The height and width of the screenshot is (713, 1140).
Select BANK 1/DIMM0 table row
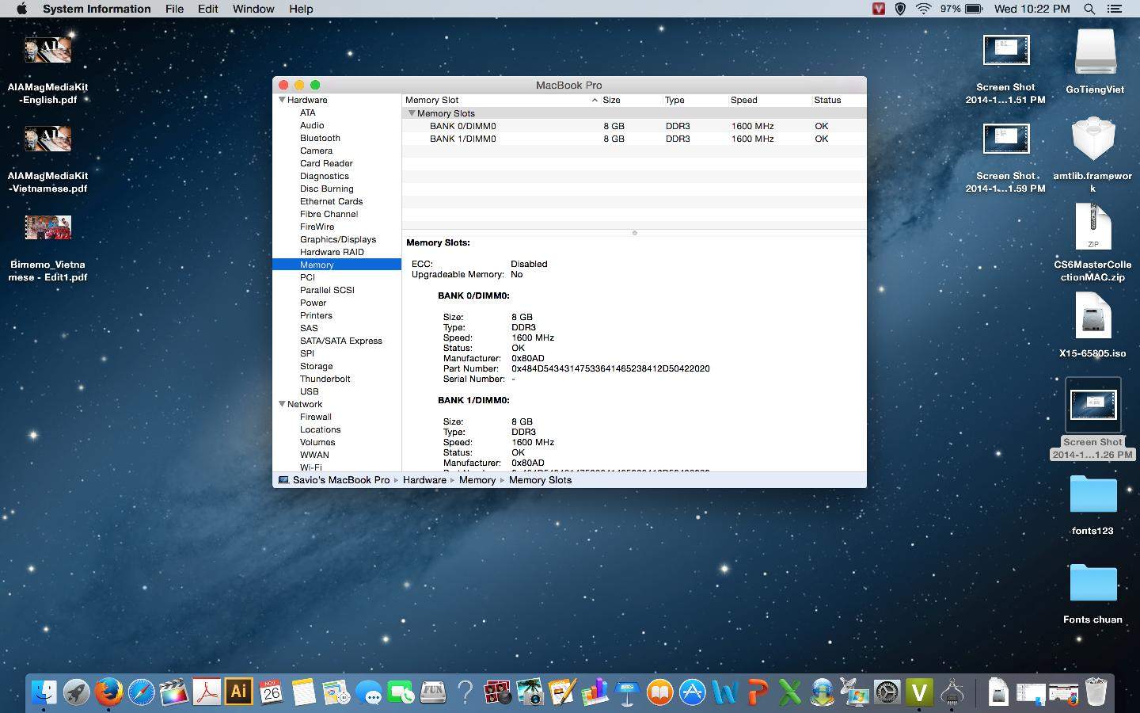pyautogui.click(x=634, y=139)
